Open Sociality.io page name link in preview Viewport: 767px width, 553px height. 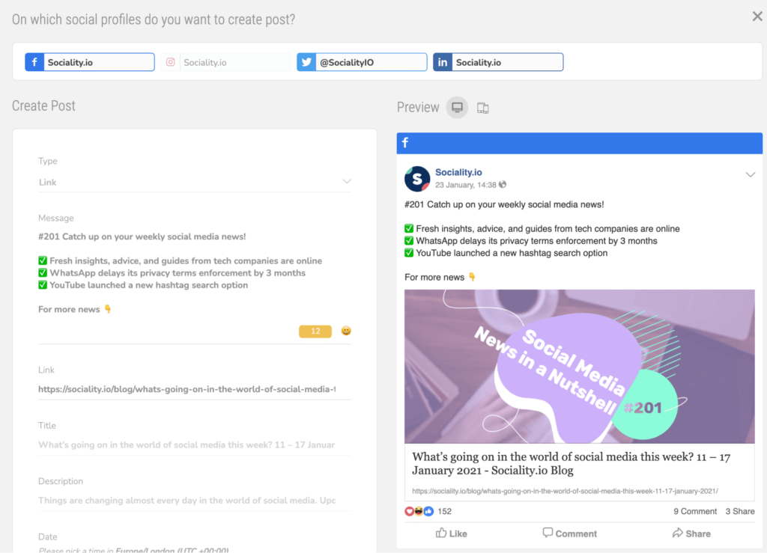pyautogui.click(x=458, y=172)
